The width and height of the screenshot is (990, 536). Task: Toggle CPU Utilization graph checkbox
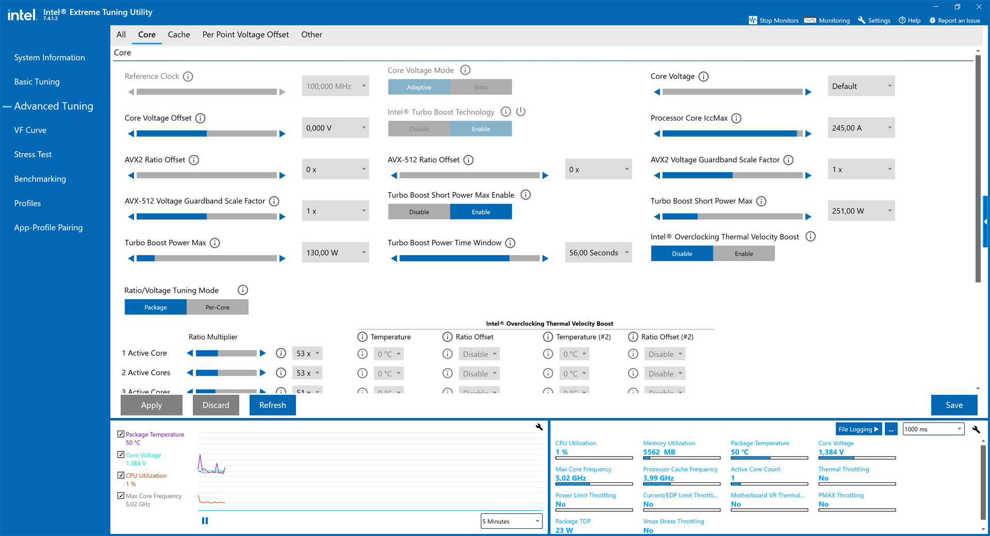click(121, 475)
